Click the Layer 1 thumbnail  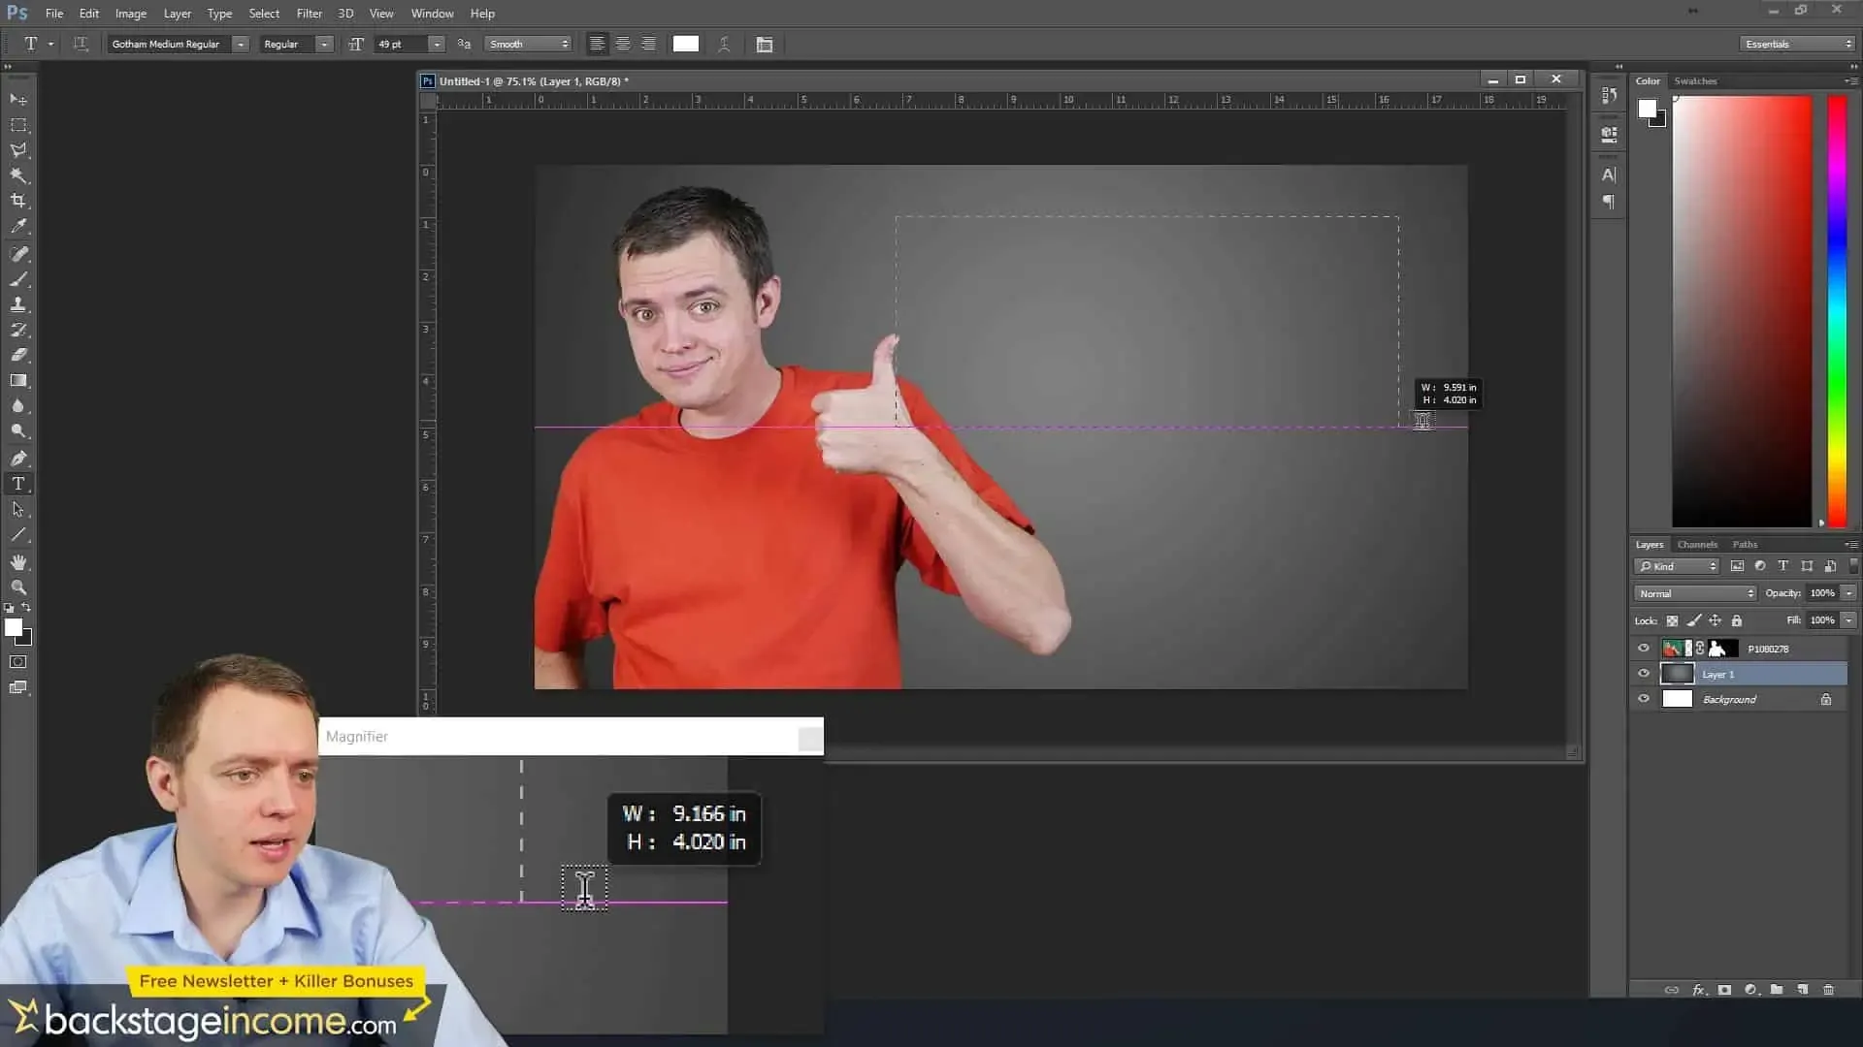(x=1678, y=674)
